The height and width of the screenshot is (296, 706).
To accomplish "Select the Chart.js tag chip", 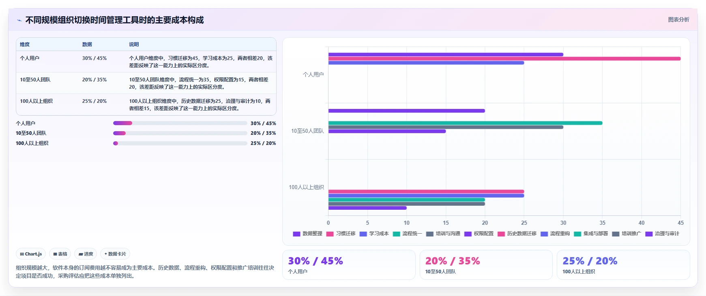I will point(31,254).
